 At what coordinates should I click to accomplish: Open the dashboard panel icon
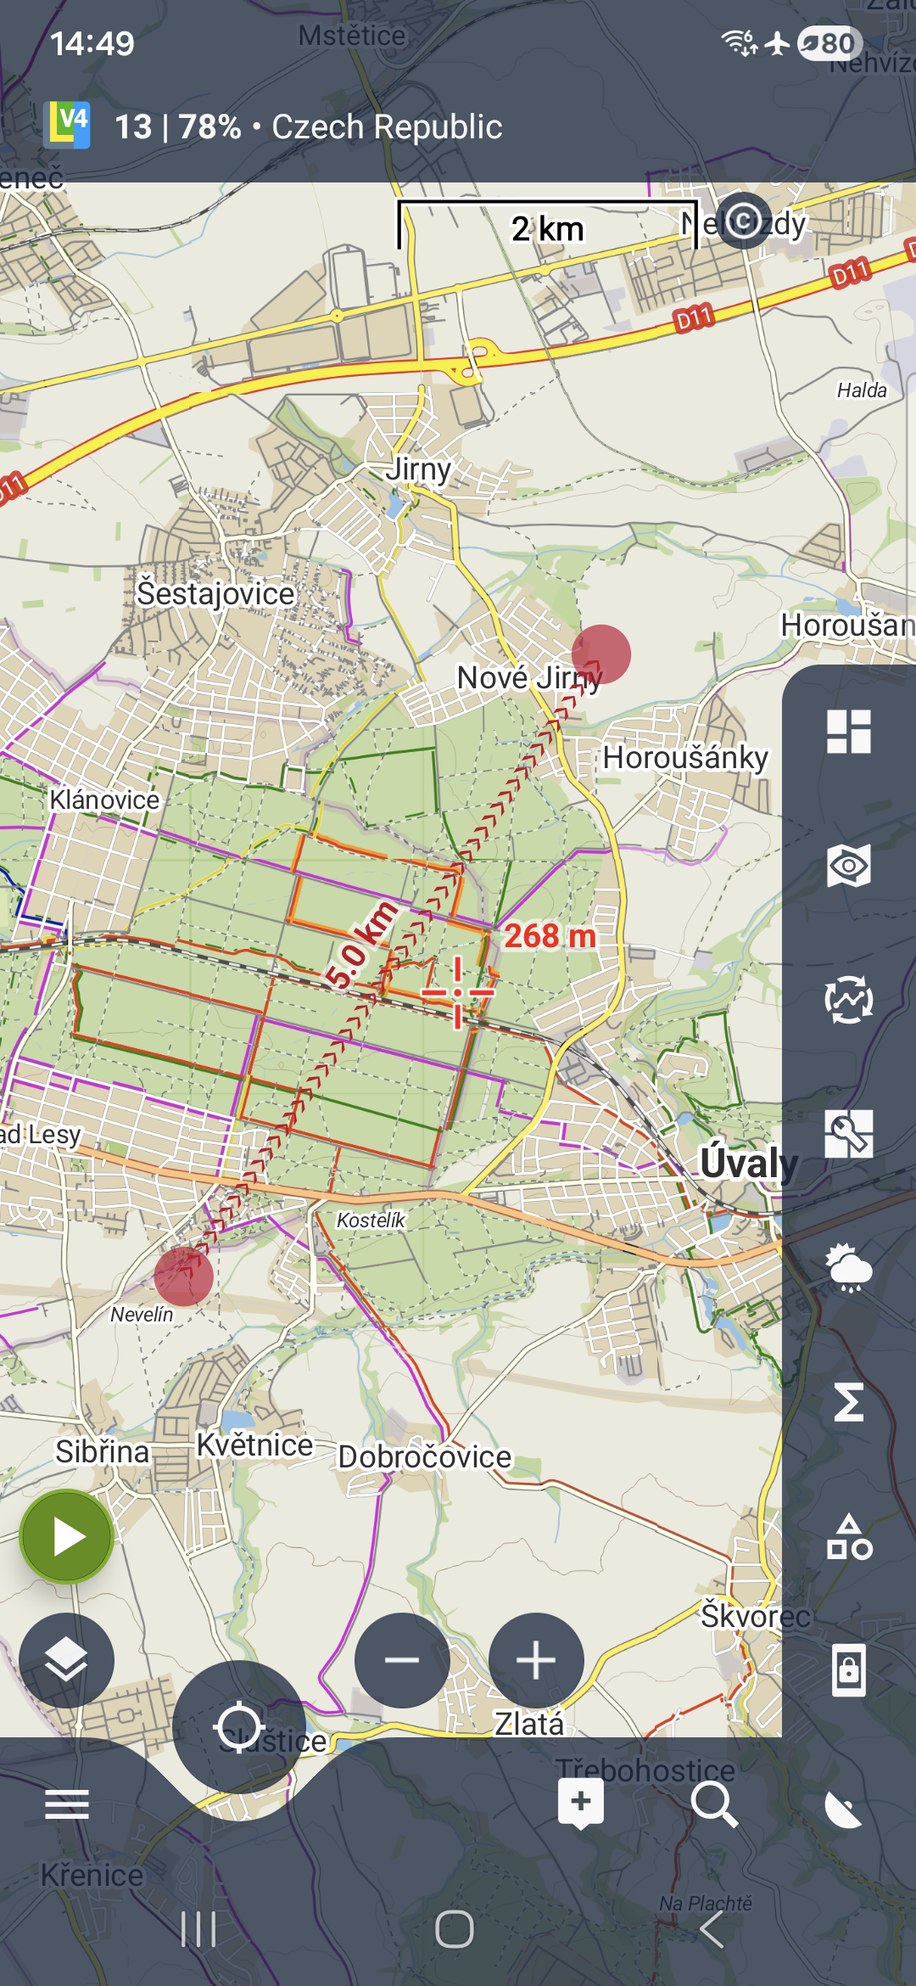(849, 732)
